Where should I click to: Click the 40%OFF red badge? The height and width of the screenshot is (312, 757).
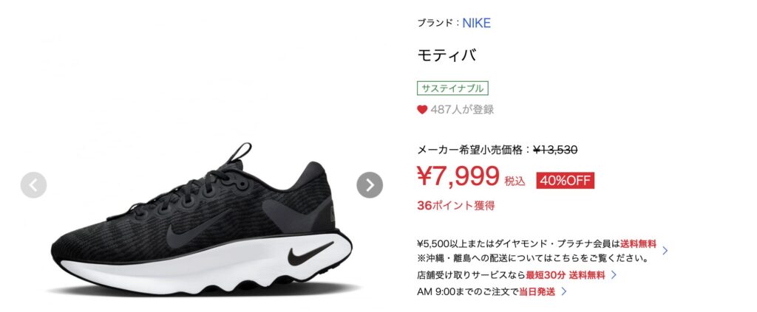coord(566,181)
